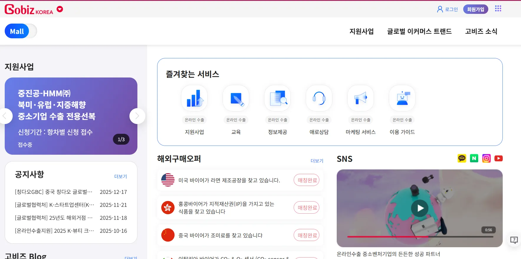Open notice [온라인수출지원] 2025 K-뷰티
The width and height of the screenshot is (521, 259).
[55, 231]
